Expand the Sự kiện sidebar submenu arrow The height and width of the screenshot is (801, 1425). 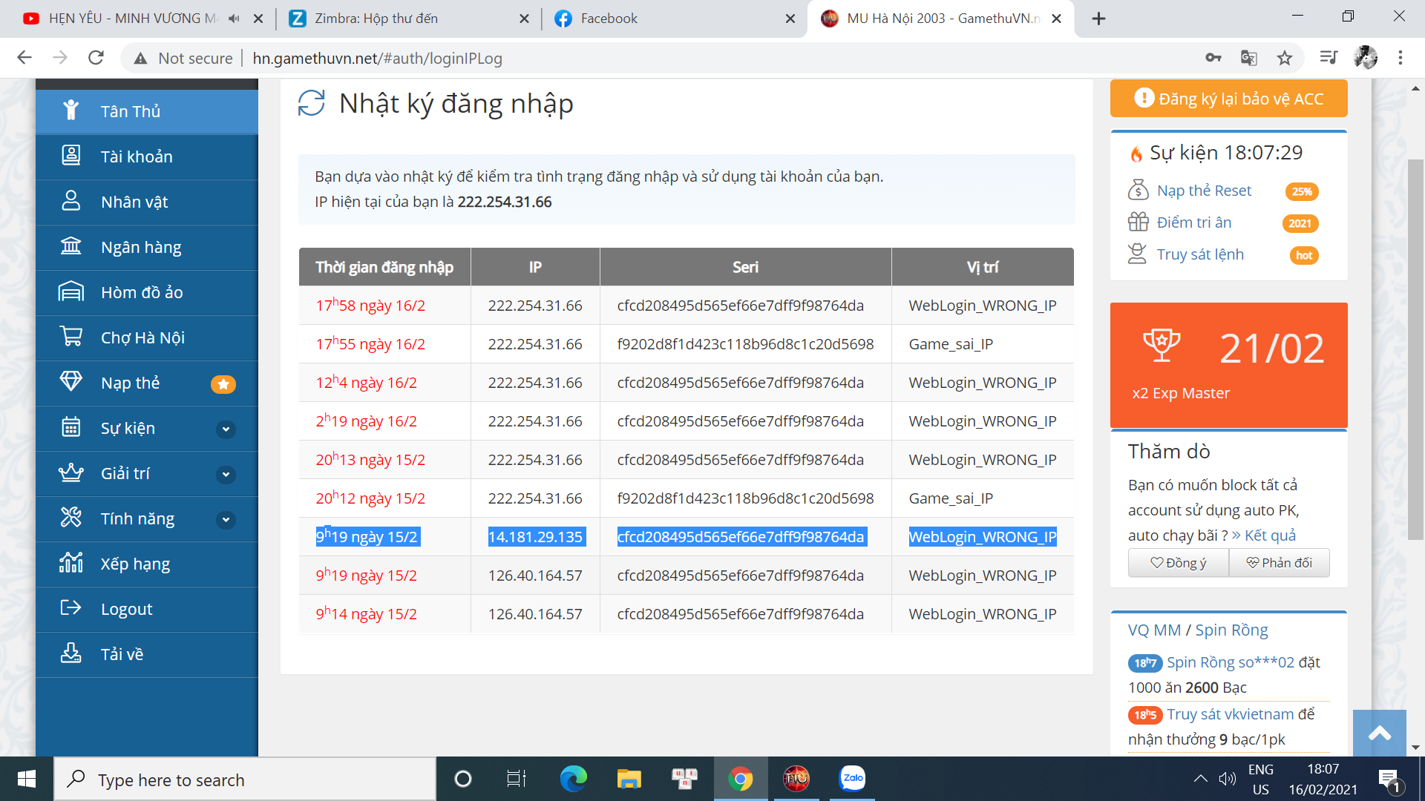click(x=226, y=429)
